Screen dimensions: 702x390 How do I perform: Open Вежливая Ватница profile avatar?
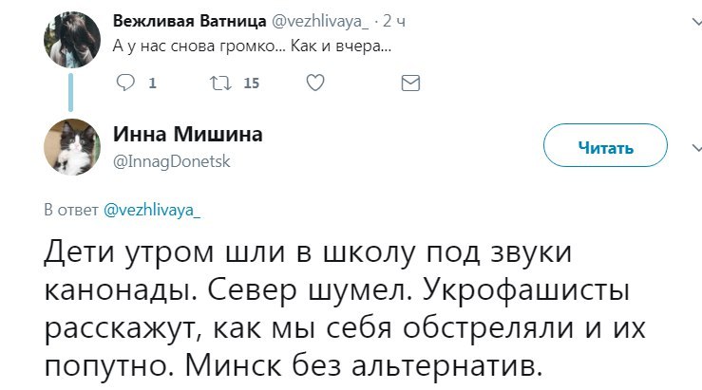tap(72, 39)
